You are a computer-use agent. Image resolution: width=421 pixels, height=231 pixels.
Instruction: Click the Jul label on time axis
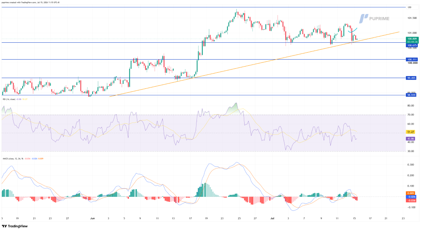pyautogui.click(x=272, y=218)
